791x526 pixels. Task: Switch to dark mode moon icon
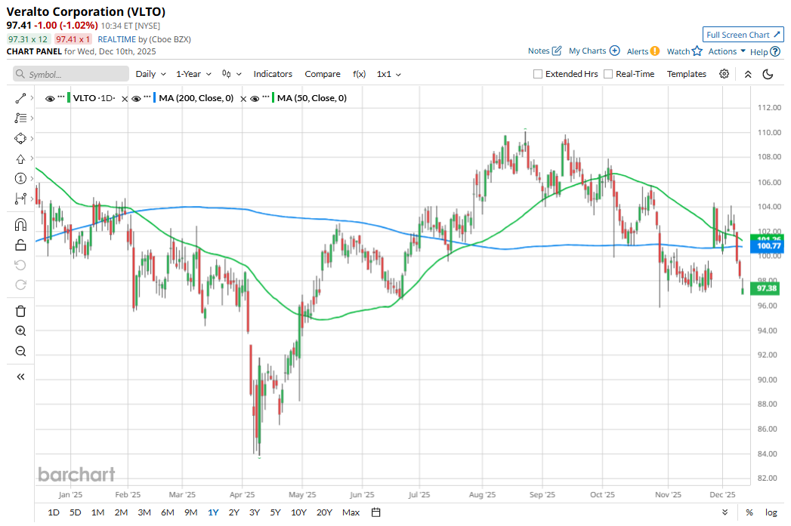pos(768,74)
